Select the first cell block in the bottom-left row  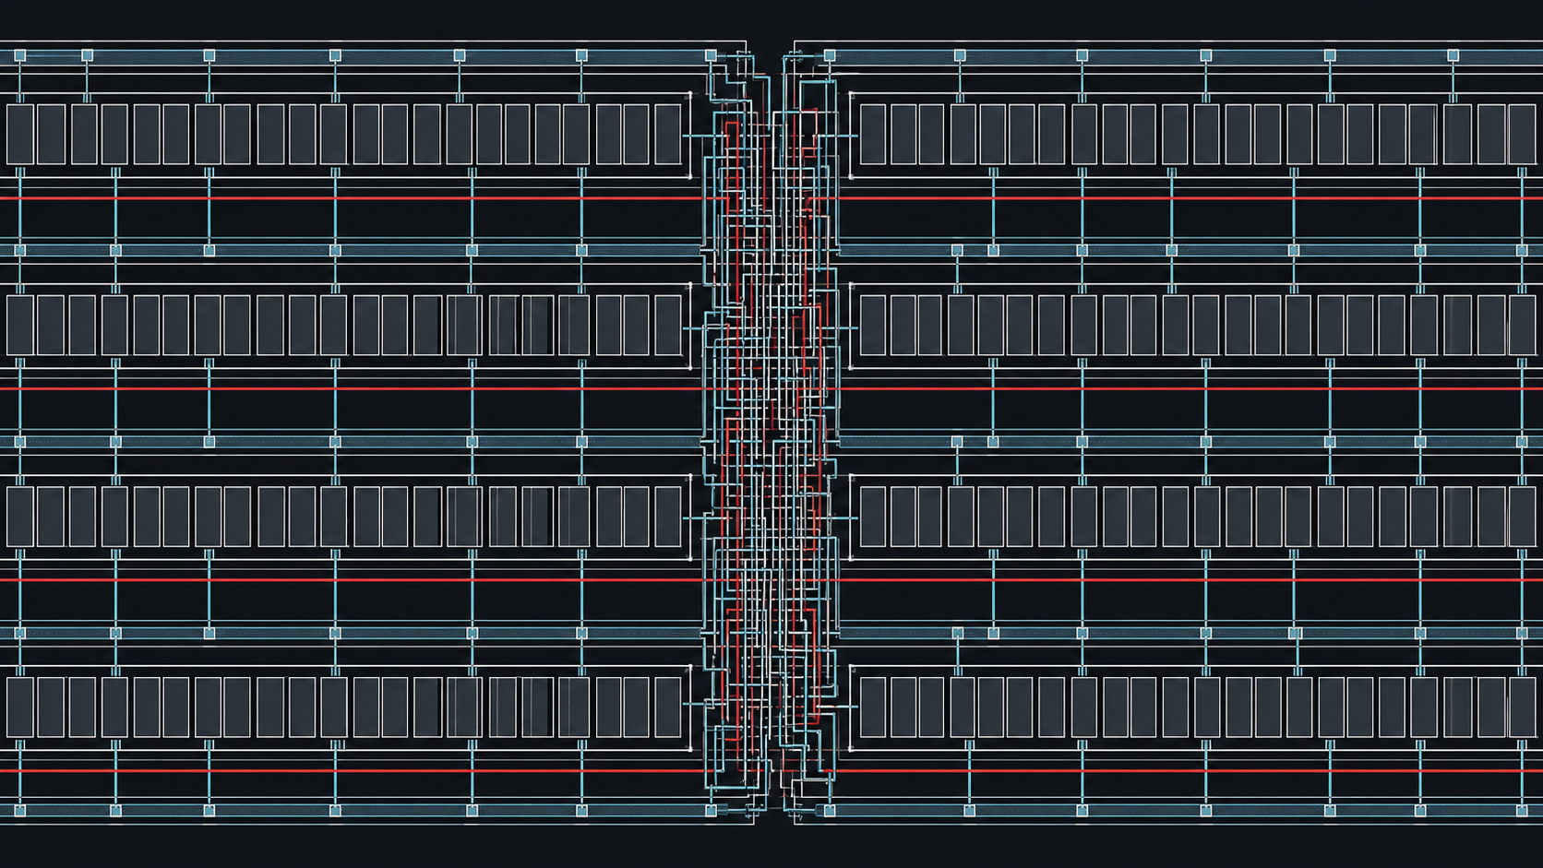point(20,707)
